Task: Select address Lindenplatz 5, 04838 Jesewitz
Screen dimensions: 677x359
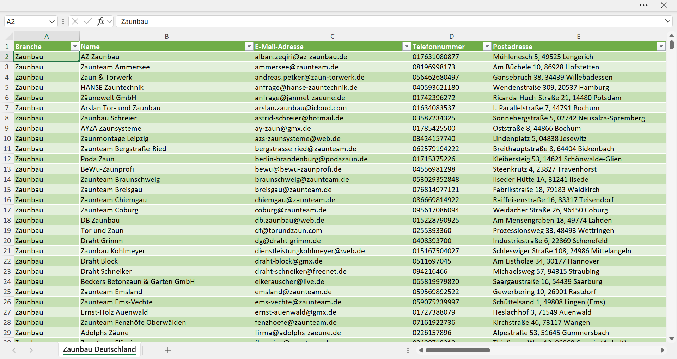Action: pyautogui.click(x=579, y=138)
